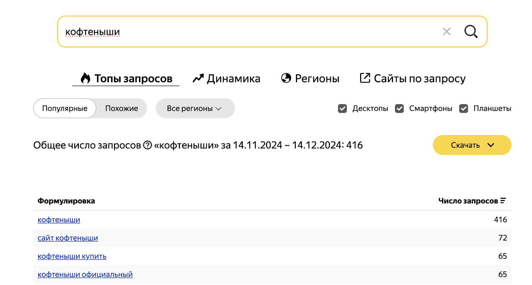Select the Популярные toggle option
Image resolution: width=532 pixels, height=285 pixels.
click(x=65, y=108)
